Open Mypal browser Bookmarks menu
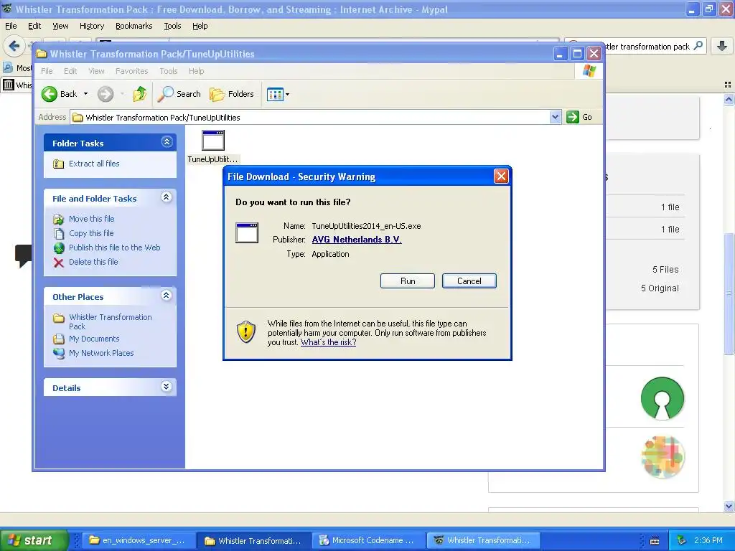The height and width of the screenshot is (551, 735). [134, 26]
